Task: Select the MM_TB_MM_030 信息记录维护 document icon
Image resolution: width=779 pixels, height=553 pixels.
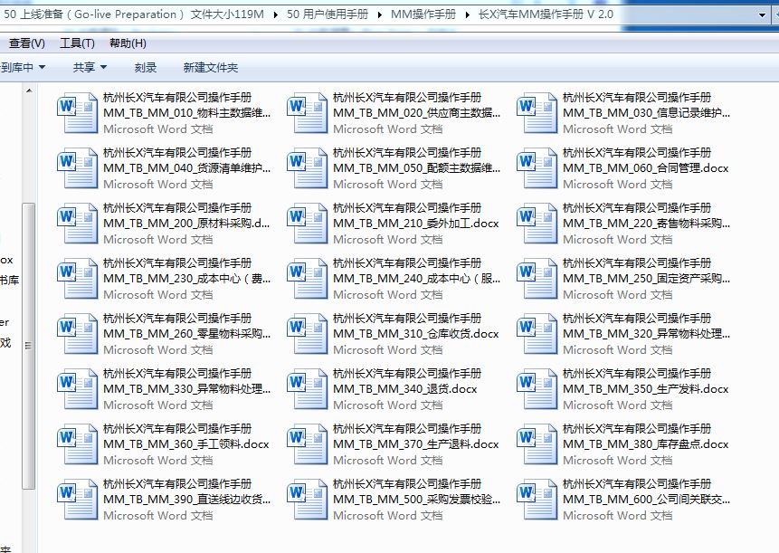Action: [537, 113]
